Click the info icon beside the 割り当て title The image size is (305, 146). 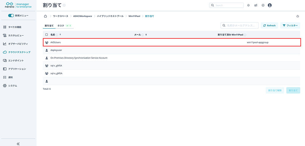[x=64, y=5]
